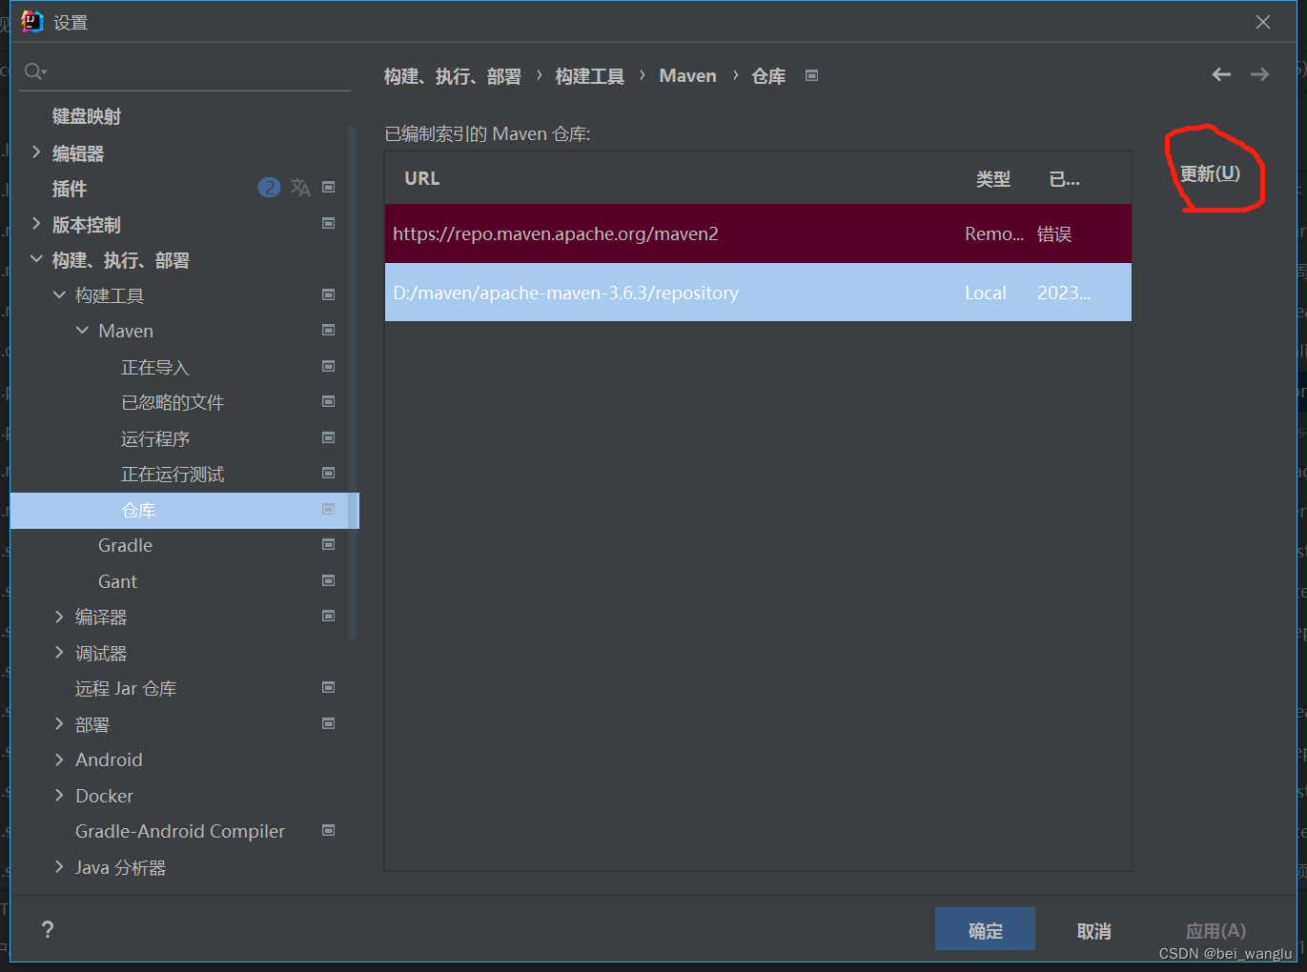This screenshot has width=1307, height=972.
Task: Open the Gradle settings page
Action: point(125,545)
